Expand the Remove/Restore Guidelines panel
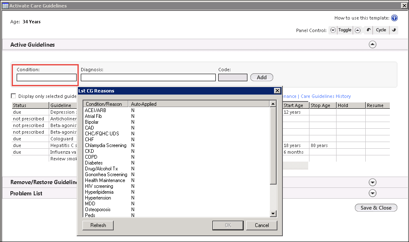The width and height of the screenshot is (409, 242). coord(372,182)
